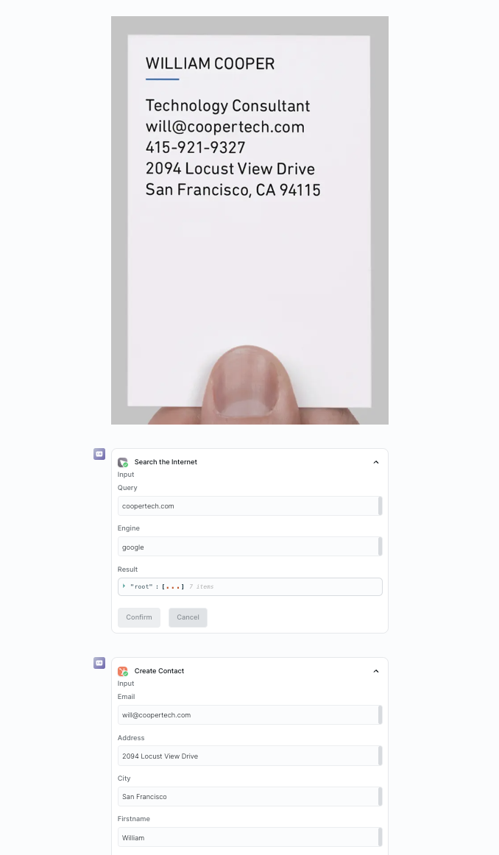Click the Address field 2094 Locust View Drive

[249, 756]
